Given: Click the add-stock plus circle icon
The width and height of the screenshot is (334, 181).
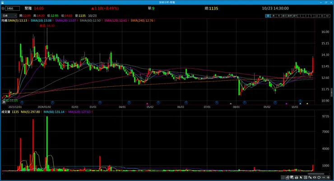Looking at the screenshot, I should tap(3, 9).
